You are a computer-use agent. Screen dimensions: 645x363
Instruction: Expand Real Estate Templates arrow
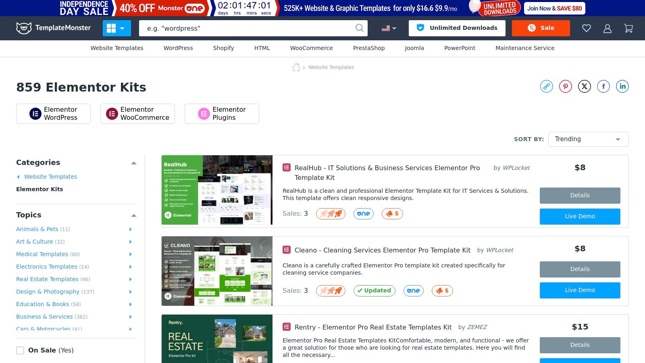(130, 279)
